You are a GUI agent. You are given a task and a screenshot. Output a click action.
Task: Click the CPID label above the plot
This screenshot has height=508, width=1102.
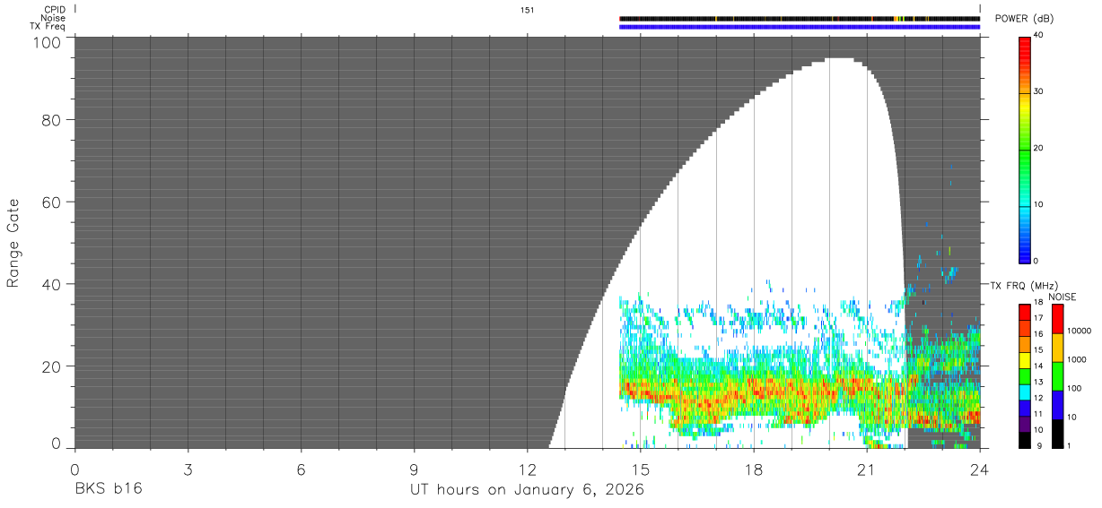tap(53, 10)
